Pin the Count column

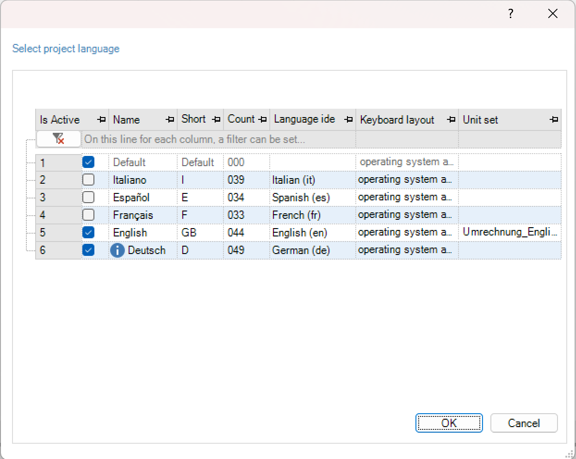pyautogui.click(x=262, y=120)
